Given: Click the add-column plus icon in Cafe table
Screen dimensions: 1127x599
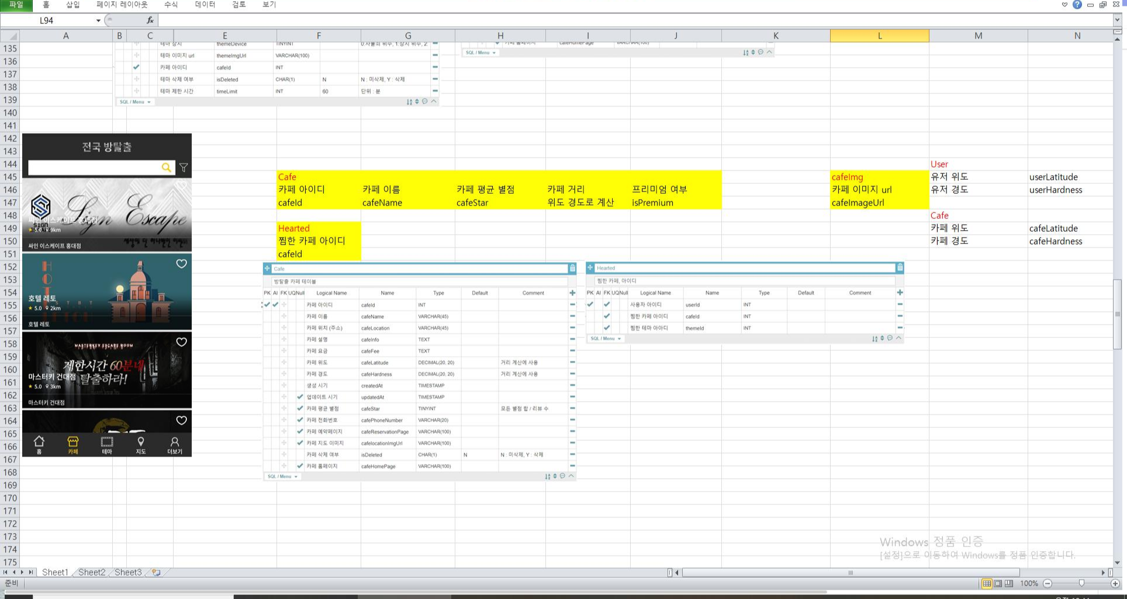Looking at the screenshot, I should tap(572, 292).
